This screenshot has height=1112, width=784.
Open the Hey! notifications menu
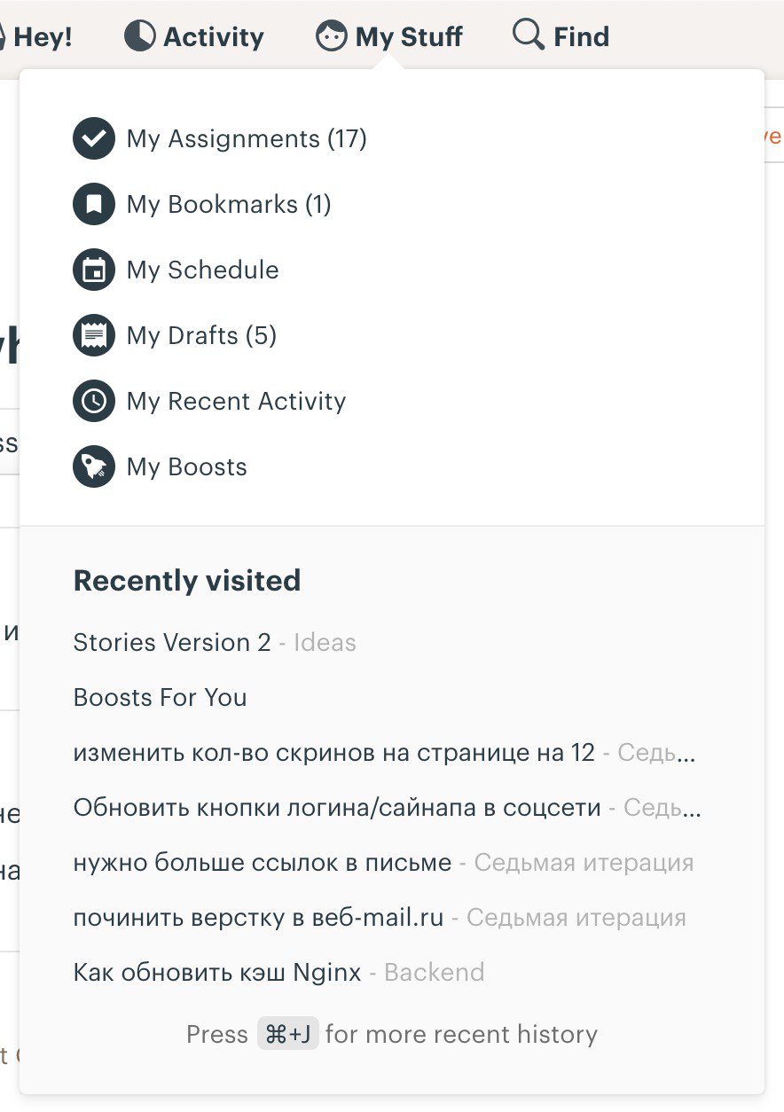36,37
